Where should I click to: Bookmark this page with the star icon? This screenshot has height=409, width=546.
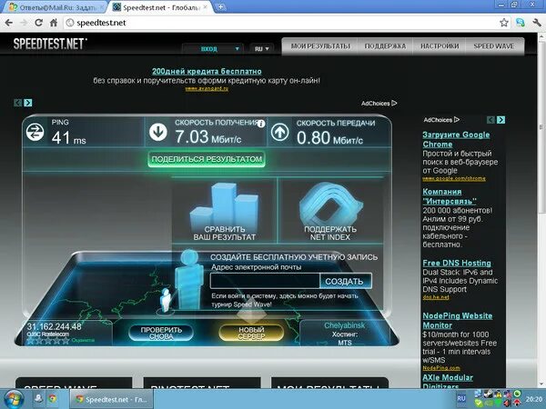coord(504,23)
